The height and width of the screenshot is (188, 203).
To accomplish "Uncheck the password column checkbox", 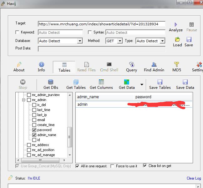I will [x=34, y=130].
